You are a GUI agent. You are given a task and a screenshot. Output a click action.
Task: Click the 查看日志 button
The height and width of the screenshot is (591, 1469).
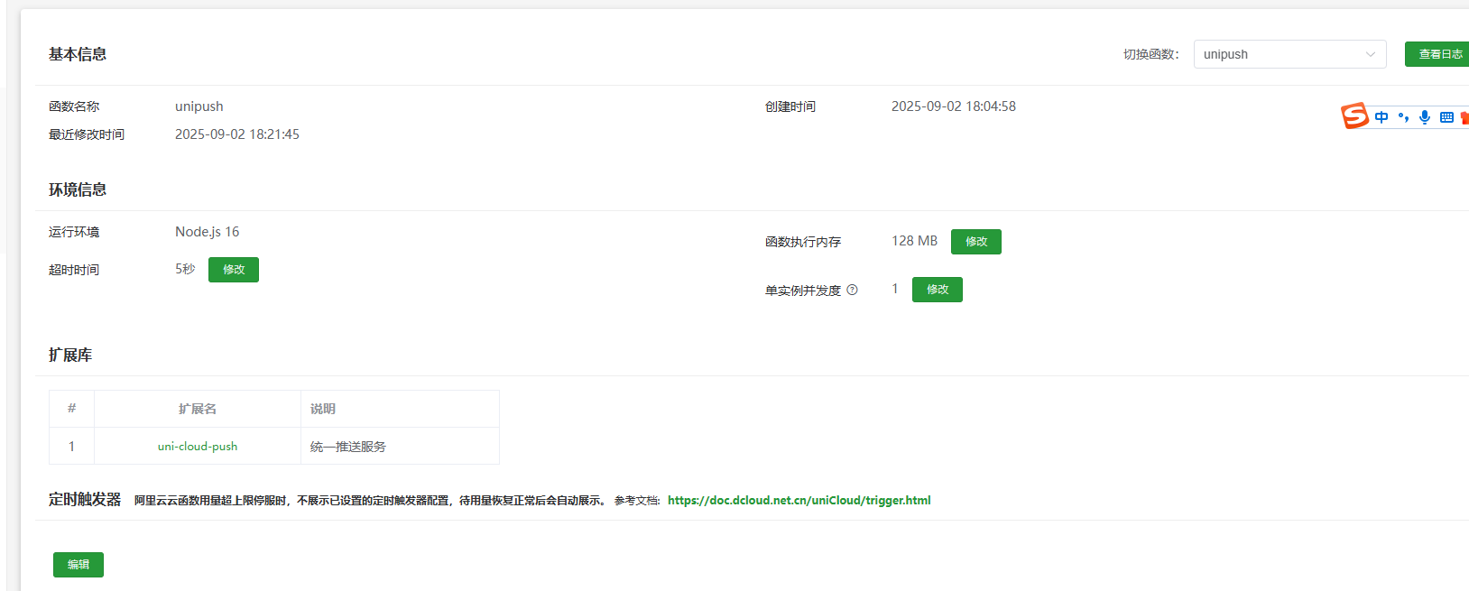click(1438, 54)
